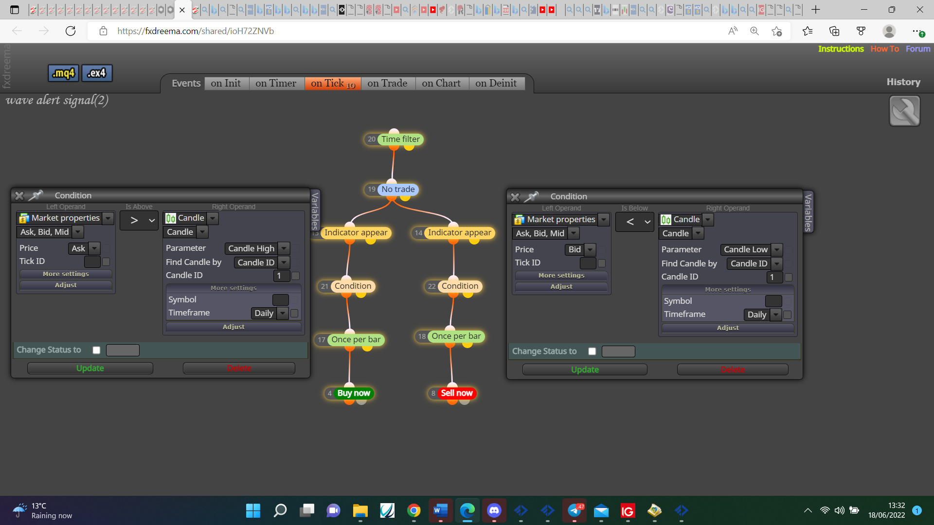Switch to the on Timer event tab
934x525 pixels.
pos(276,83)
